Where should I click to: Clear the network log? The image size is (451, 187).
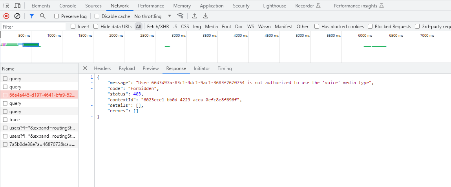(x=17, y=16)
